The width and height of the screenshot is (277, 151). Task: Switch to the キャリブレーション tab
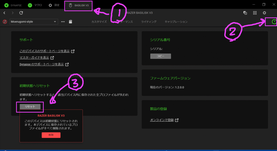pos(176,22)
